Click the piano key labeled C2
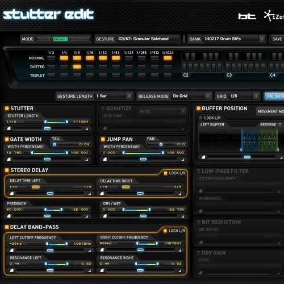Image resolution: width=284 pixels, height=284 pixels. point(185,67)
